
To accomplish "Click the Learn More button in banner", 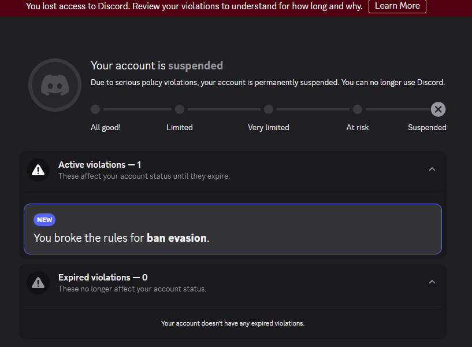I will point(397,6).
